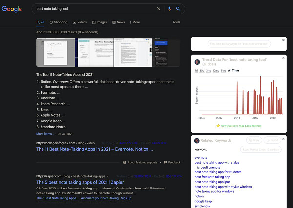Image resolution: width=293 pixels, height=208 pixels.
Task: Click note taking app for windows keyword
Action: [x=214, y=191]
